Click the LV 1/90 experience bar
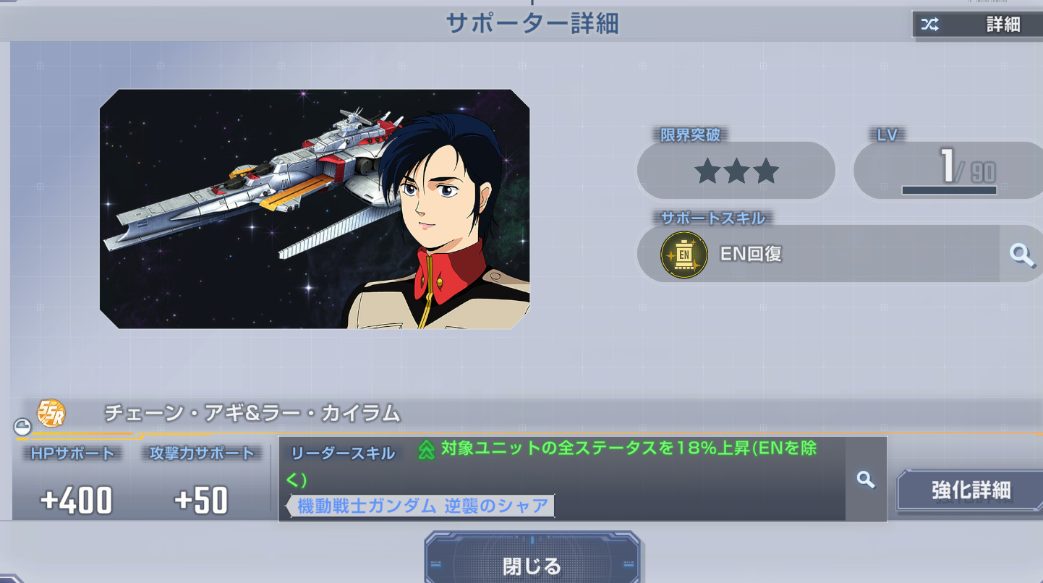 coord(949,190)
